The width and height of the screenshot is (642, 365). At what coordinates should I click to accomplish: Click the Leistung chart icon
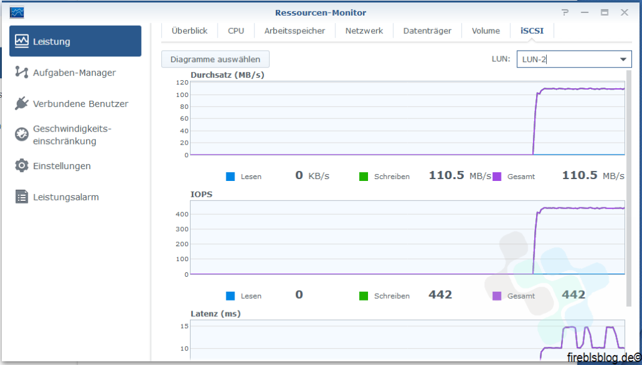pyautogui.click(x=22, y=41)
